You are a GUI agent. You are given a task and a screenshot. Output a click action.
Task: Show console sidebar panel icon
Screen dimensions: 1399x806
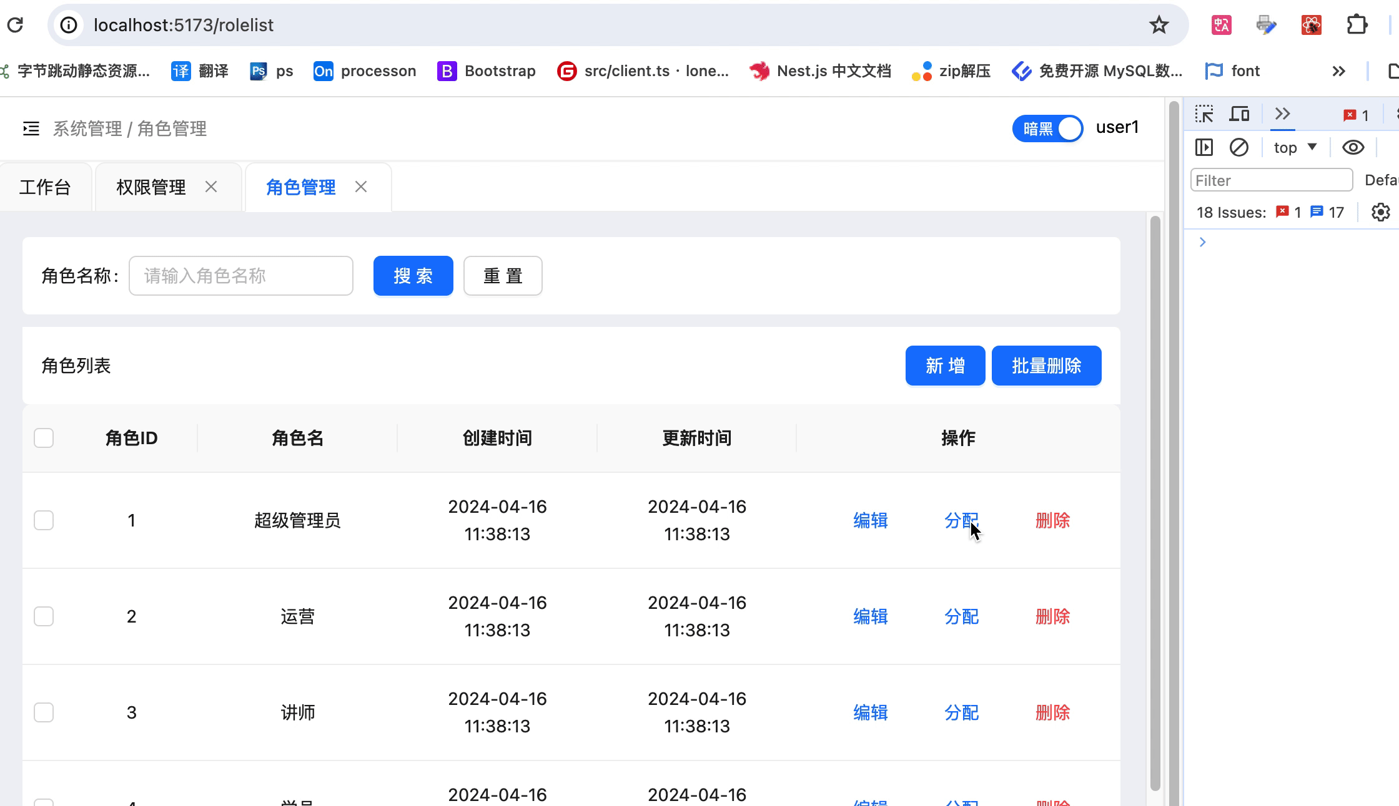pos(1204,147)
